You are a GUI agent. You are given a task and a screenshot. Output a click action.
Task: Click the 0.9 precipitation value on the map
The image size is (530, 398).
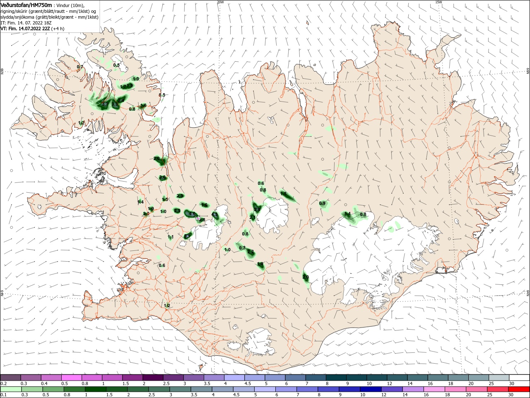322,203
